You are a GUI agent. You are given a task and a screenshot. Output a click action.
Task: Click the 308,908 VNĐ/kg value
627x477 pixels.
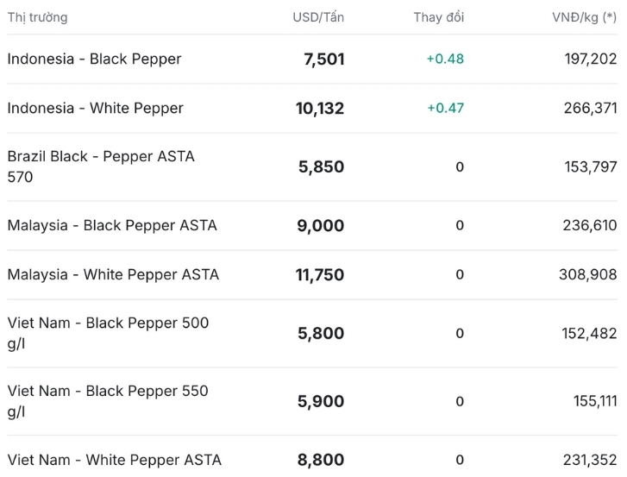[x=588, y=274]
